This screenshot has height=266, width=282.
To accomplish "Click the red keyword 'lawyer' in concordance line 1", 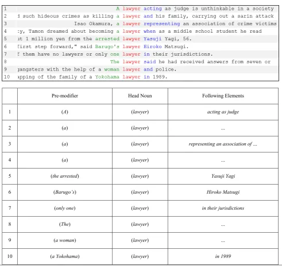I will pos(132,9).
